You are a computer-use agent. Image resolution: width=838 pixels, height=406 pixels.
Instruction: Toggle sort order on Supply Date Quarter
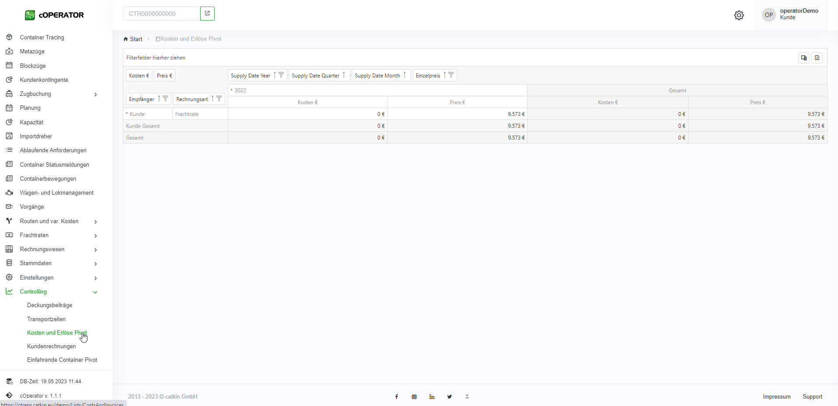344,75
